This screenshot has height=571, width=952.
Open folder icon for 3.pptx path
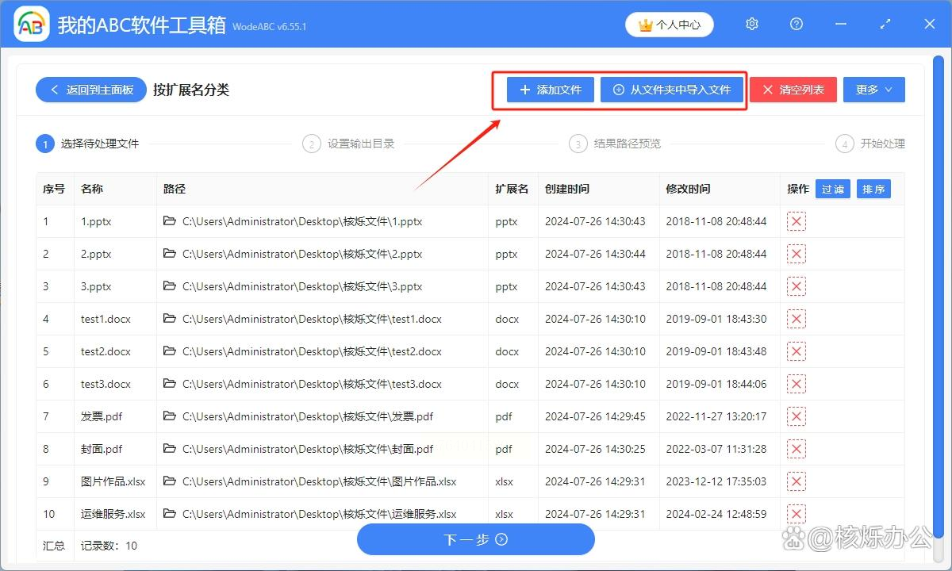[x=169, y=286]
